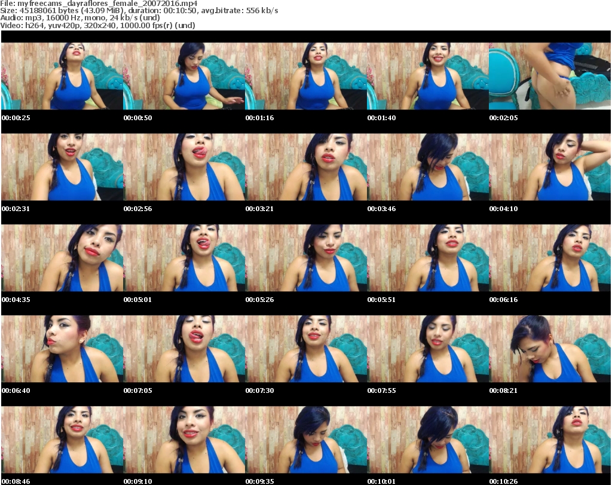This screenshot has width=612, height=485.
Task: Select the 00:05:51 timestamp text
Action: [x=382, y=300]
